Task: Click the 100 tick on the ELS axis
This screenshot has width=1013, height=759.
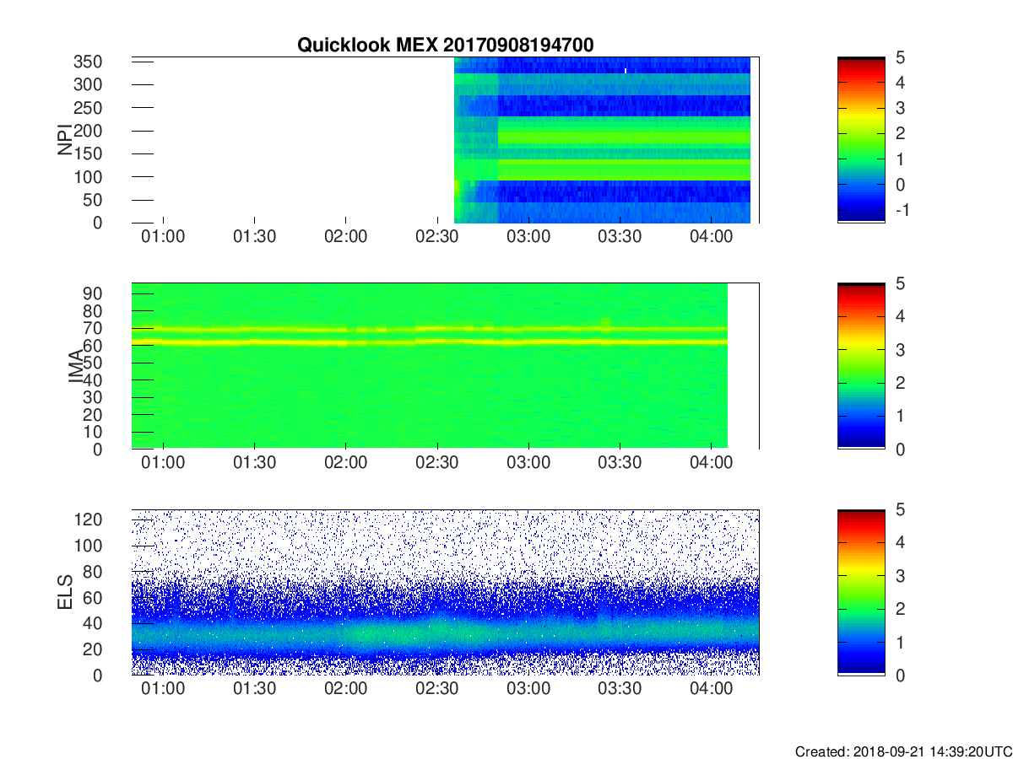Action: tap(88, 546)
